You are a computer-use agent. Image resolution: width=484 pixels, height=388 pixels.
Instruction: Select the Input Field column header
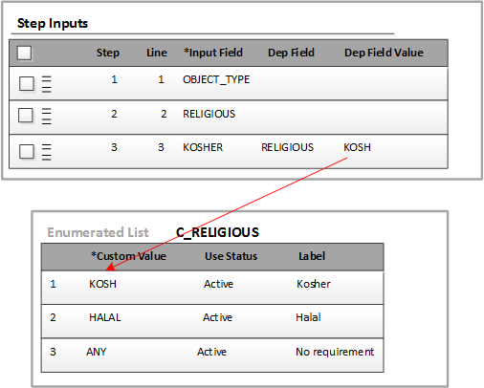[x=213, y=53]
